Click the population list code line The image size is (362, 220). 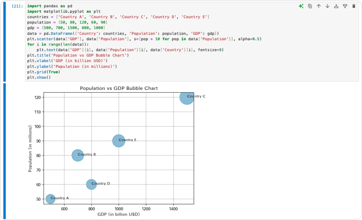67,22
